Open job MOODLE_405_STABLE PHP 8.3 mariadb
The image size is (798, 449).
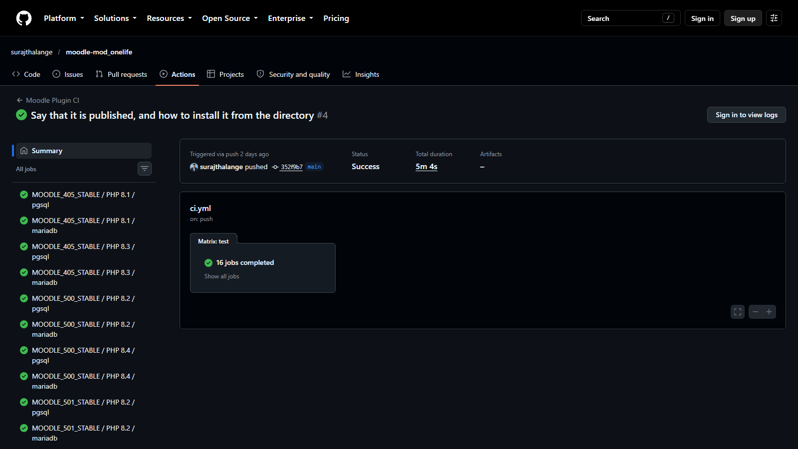click(x=84, y=277)
